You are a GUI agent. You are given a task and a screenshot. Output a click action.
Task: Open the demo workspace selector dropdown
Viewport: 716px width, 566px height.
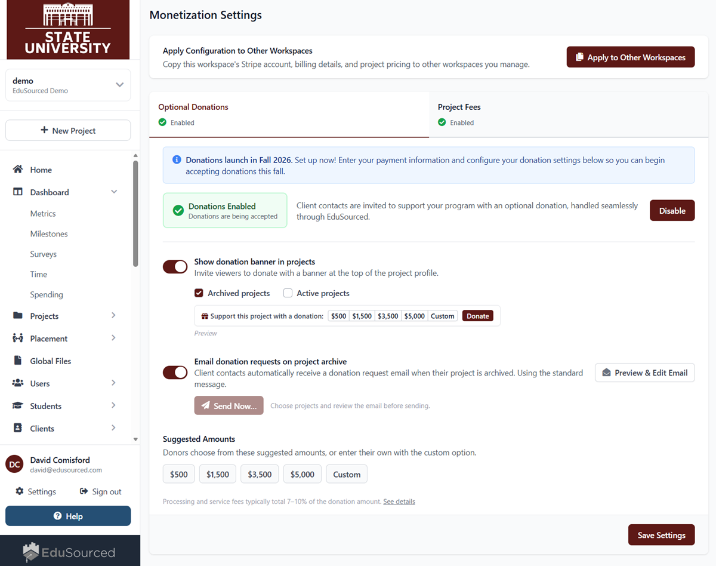point(68,85)
